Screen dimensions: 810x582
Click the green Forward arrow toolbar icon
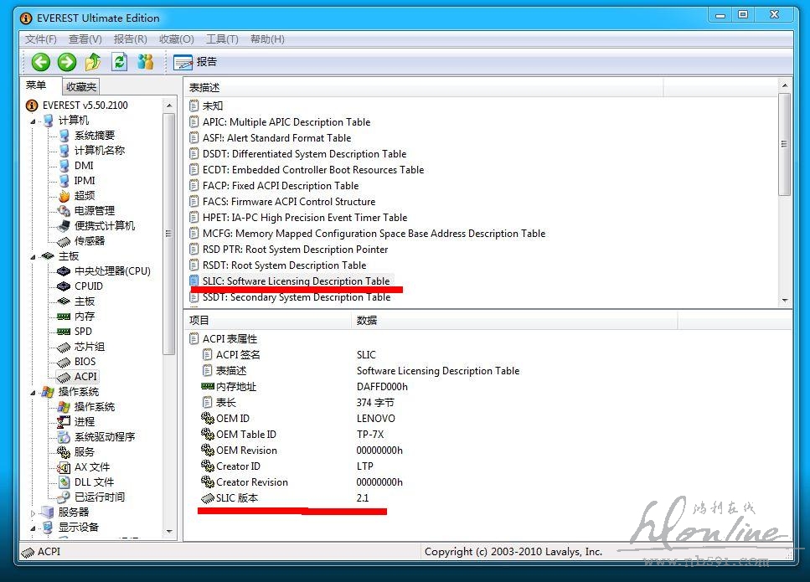[x=67, y=61]
